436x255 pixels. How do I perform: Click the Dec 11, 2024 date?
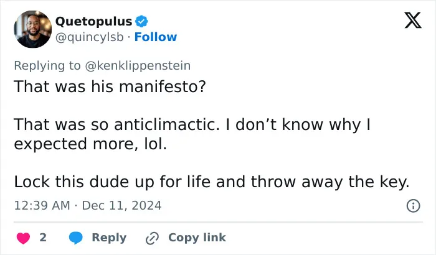[x=121, y=206]
